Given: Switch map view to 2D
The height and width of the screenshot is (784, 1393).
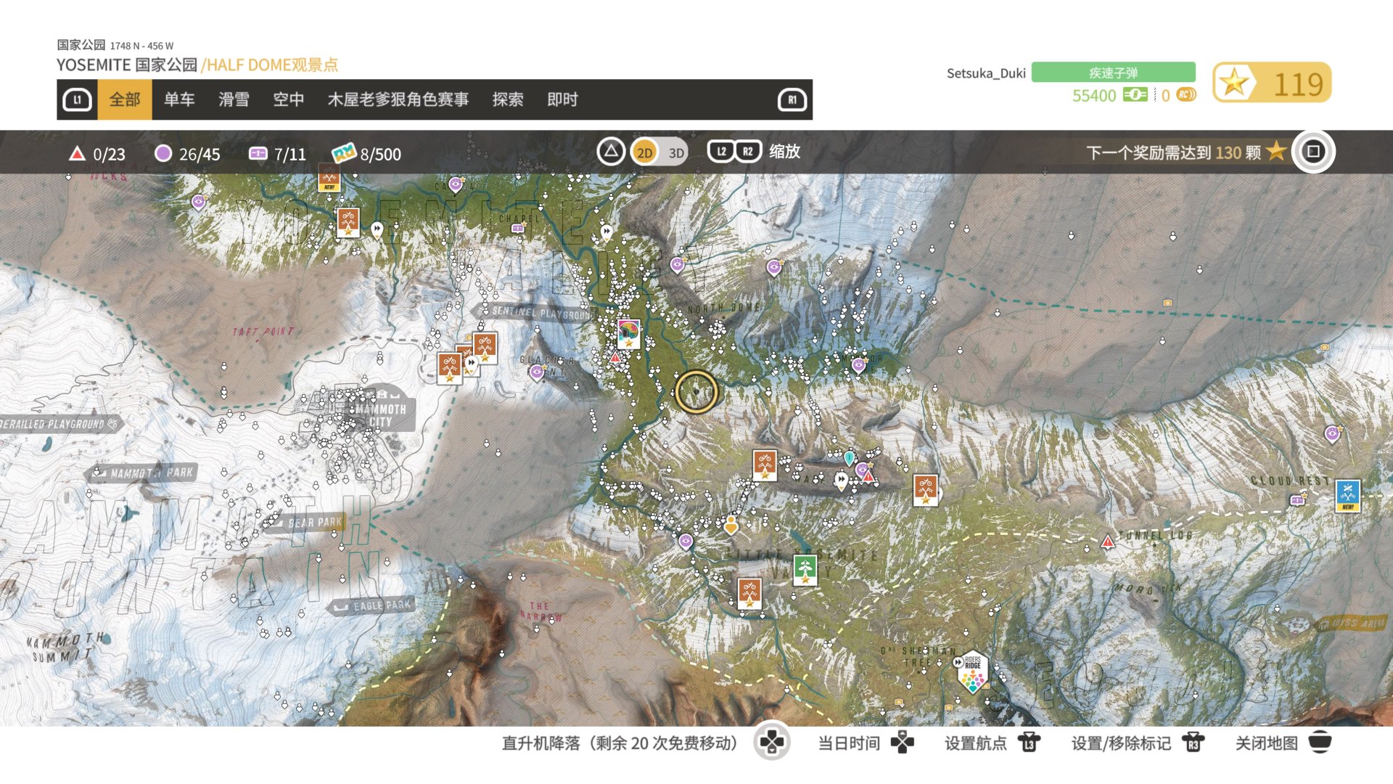Looking at the screenshot, I should click(x=644, y=152).
